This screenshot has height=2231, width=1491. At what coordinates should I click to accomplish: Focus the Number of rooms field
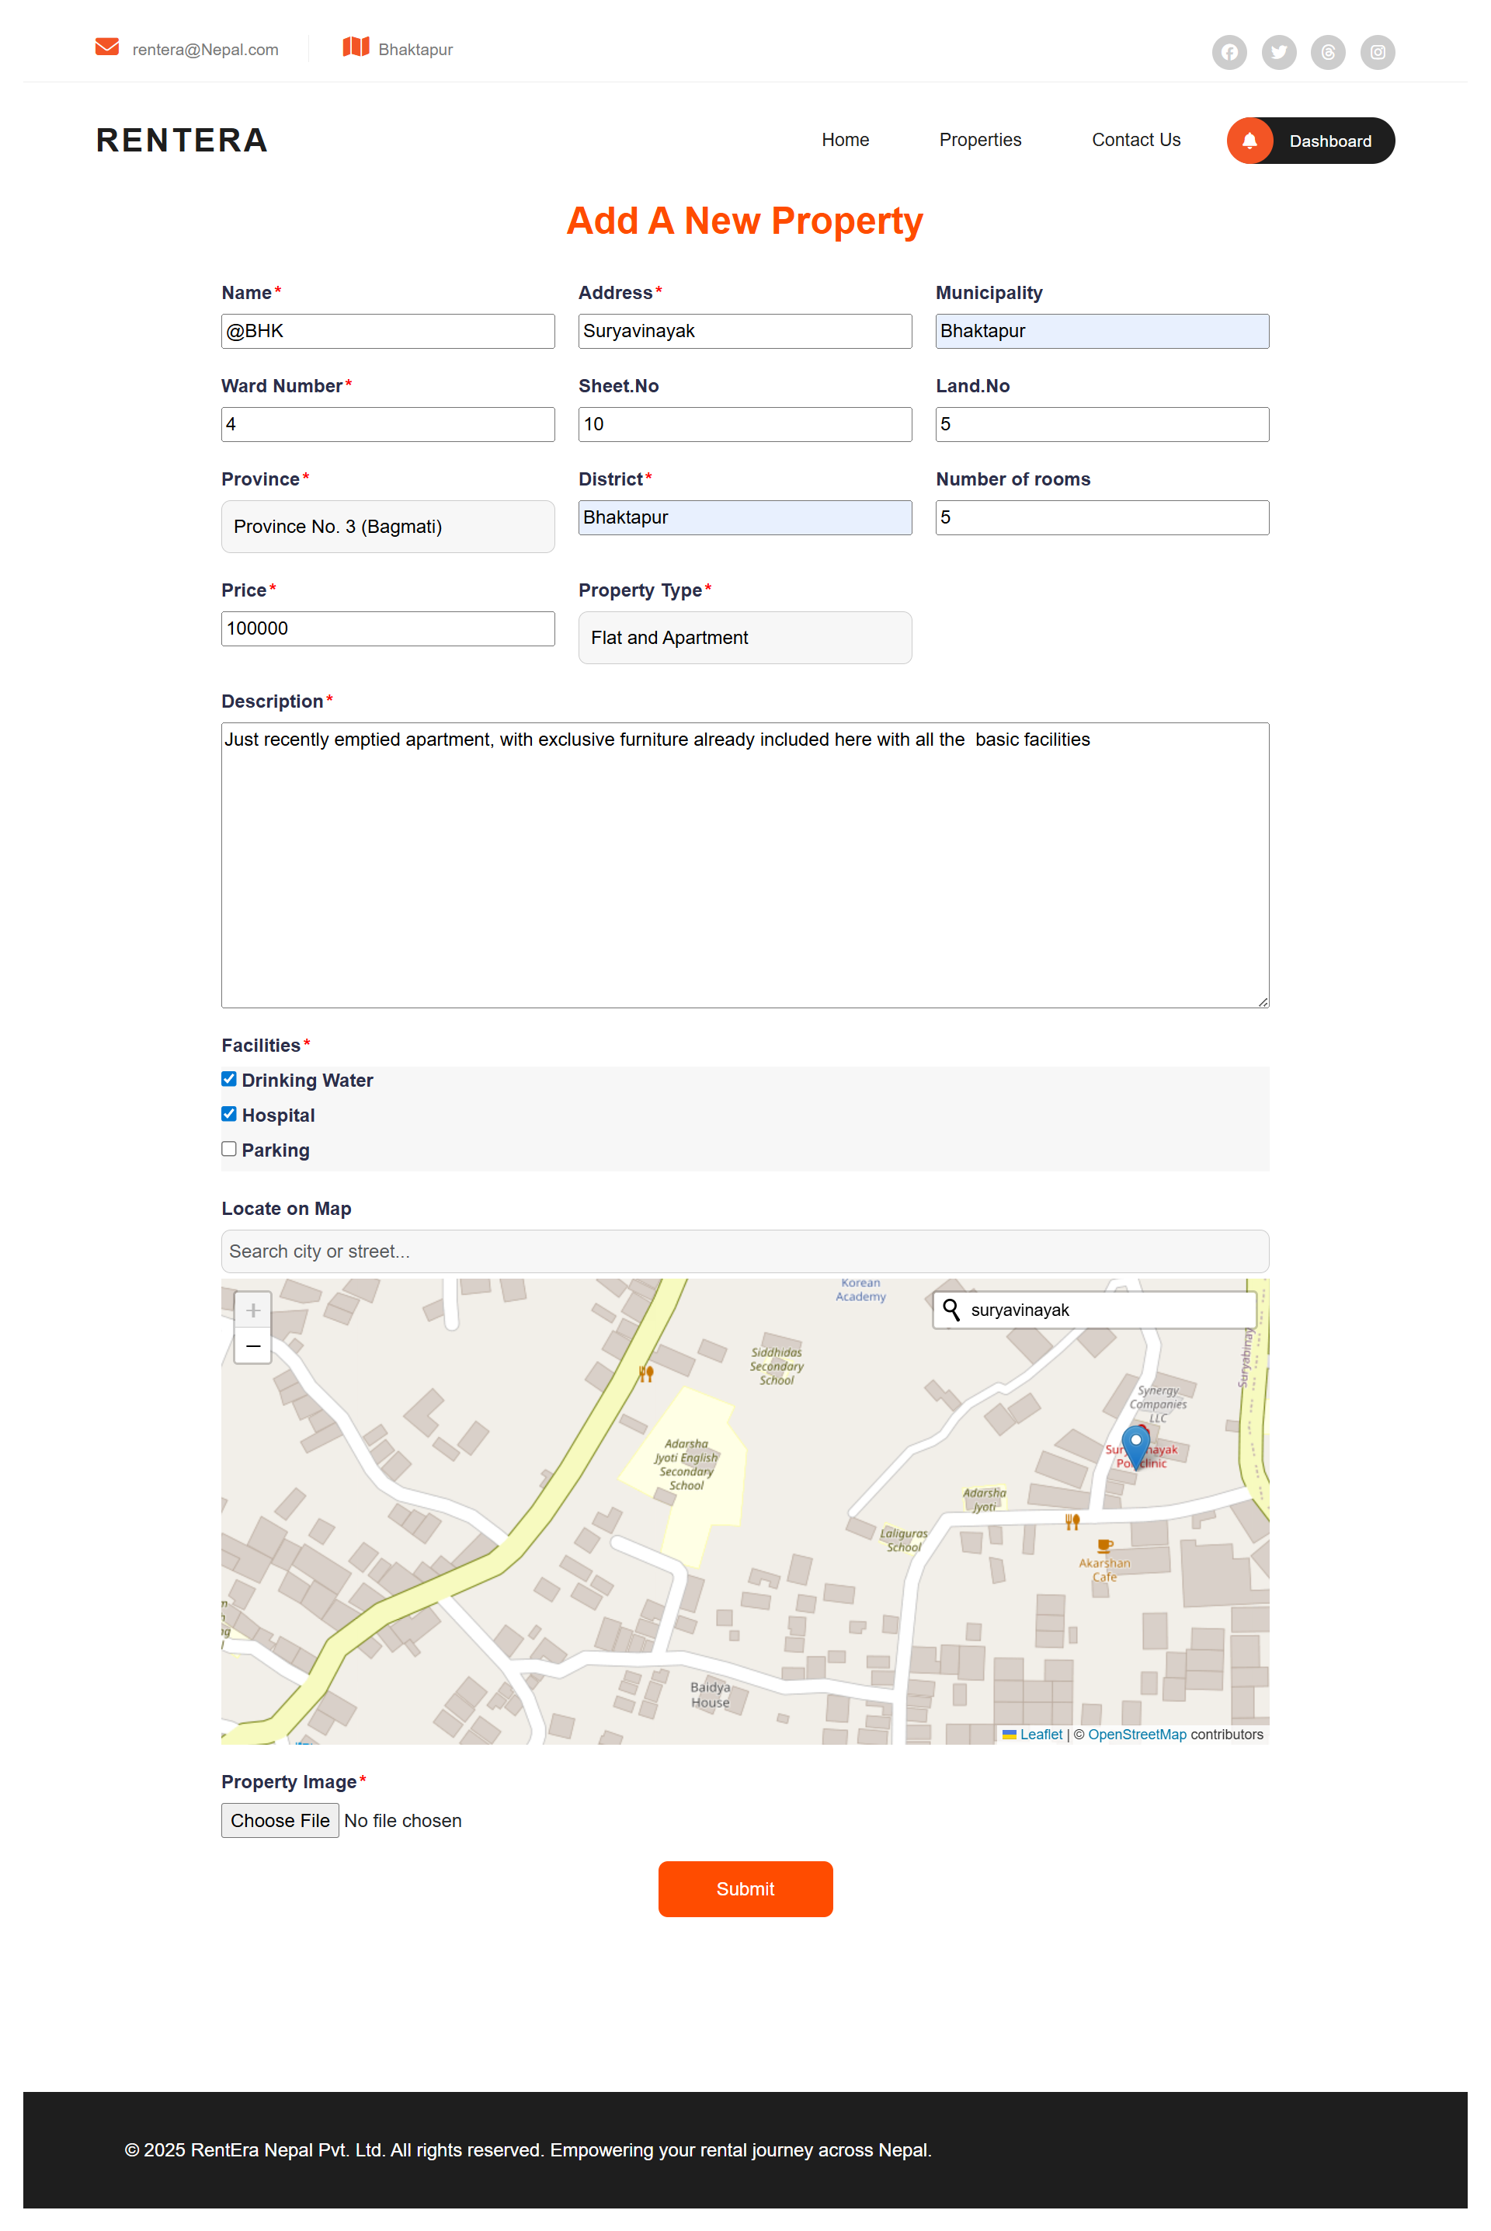point(1102,517)
